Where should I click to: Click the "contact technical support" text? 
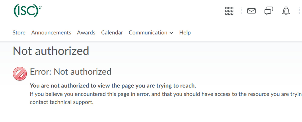(62, 102)
